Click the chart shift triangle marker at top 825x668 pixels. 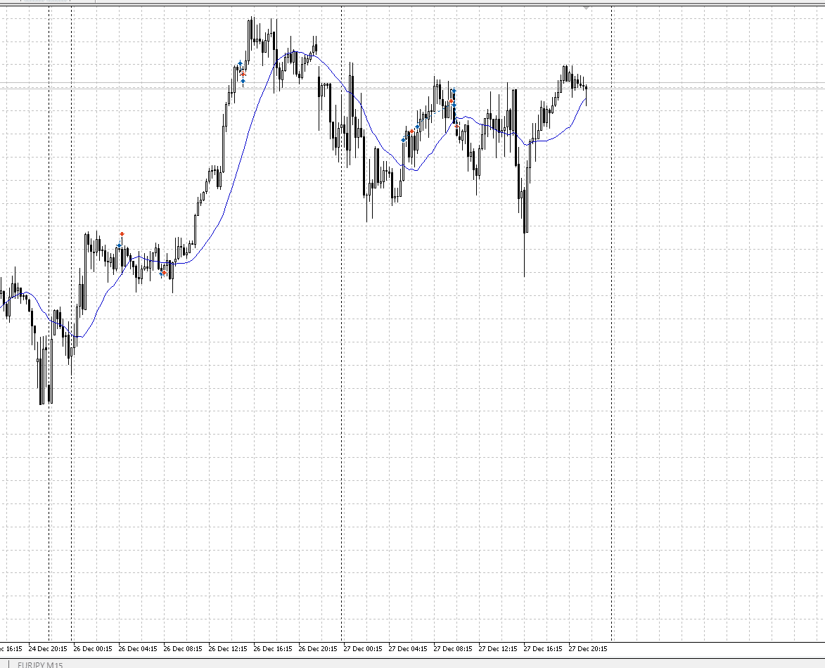(587, 7)
